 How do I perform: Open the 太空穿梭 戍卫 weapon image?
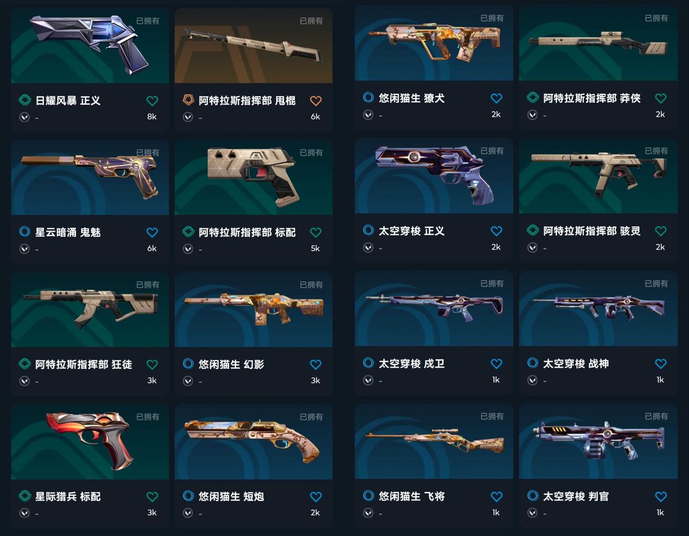[x=434, y=308]
